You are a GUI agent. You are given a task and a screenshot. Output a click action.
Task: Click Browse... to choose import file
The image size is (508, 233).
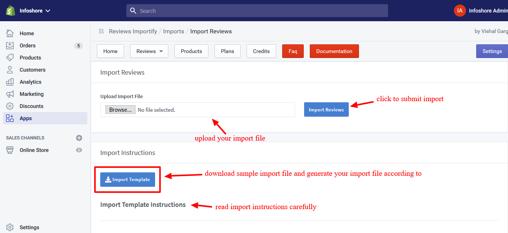click(x=120, y=109)
